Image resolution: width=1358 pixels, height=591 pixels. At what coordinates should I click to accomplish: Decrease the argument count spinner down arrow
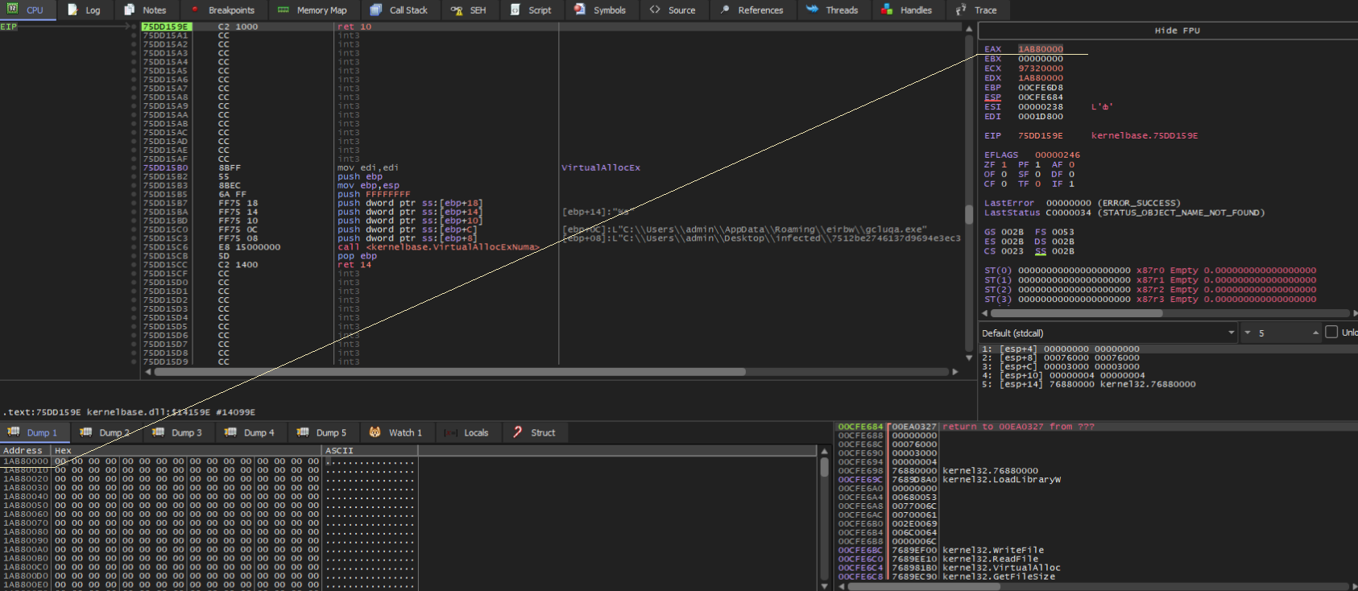click(x=1248, y=333)
